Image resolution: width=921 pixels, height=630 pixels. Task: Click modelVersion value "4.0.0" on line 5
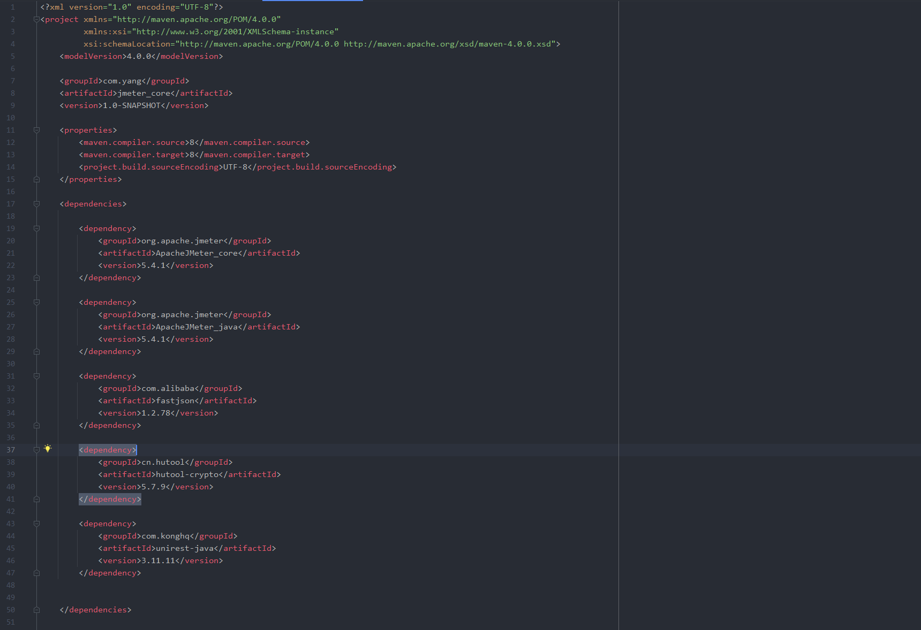(139, 56)
